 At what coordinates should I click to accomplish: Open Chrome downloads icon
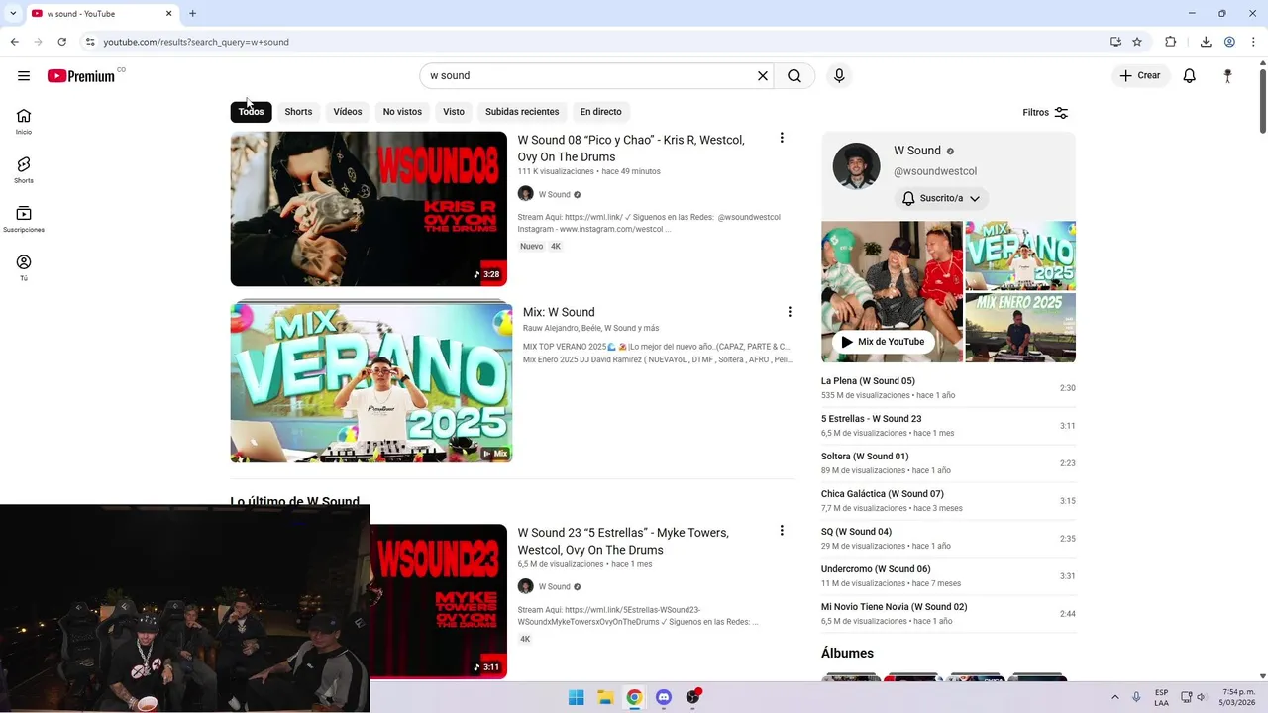(x=1206, y=42)
